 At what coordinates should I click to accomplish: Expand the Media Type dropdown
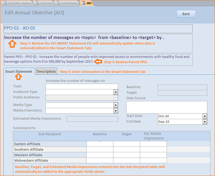(x=115, y=105)
